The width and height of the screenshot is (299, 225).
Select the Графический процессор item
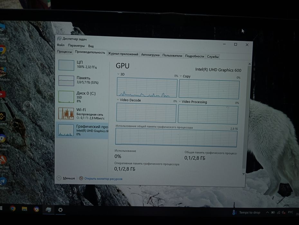coord(82,130)
